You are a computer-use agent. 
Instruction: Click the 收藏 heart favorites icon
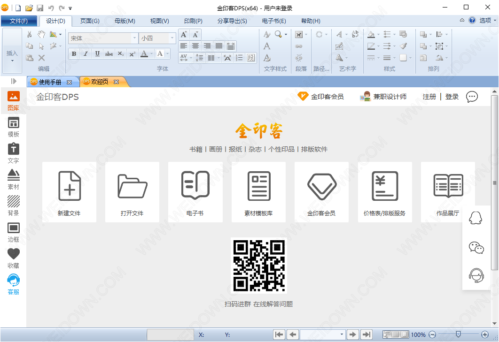point(13,258)
